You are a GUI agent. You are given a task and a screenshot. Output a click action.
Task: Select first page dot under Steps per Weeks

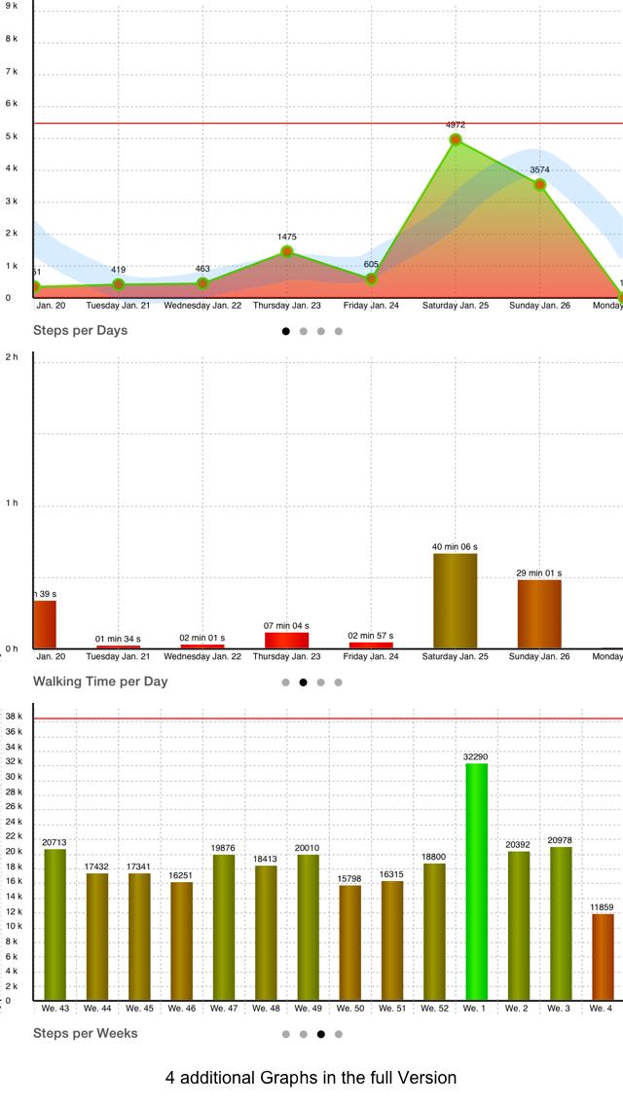286,1035
